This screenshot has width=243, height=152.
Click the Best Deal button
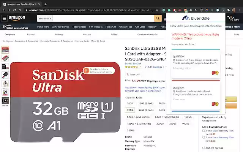133,74
